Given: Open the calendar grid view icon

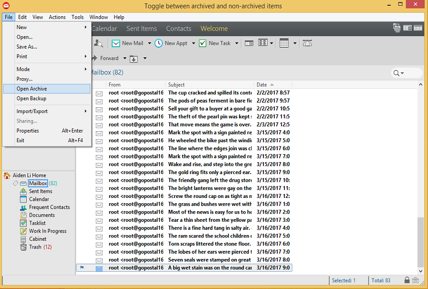Looking at the screenshot, I should pyautogui.click(x=284, y=43).
